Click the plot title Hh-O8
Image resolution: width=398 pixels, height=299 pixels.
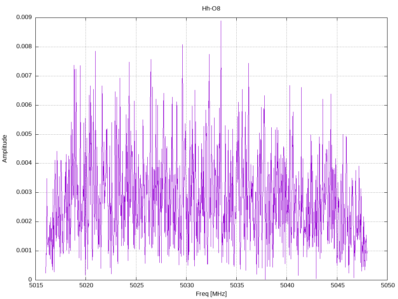click(x=211, y=9)
